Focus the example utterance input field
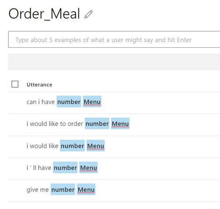The width and height of the screenshot is (220, 209). tap(114, 40)
